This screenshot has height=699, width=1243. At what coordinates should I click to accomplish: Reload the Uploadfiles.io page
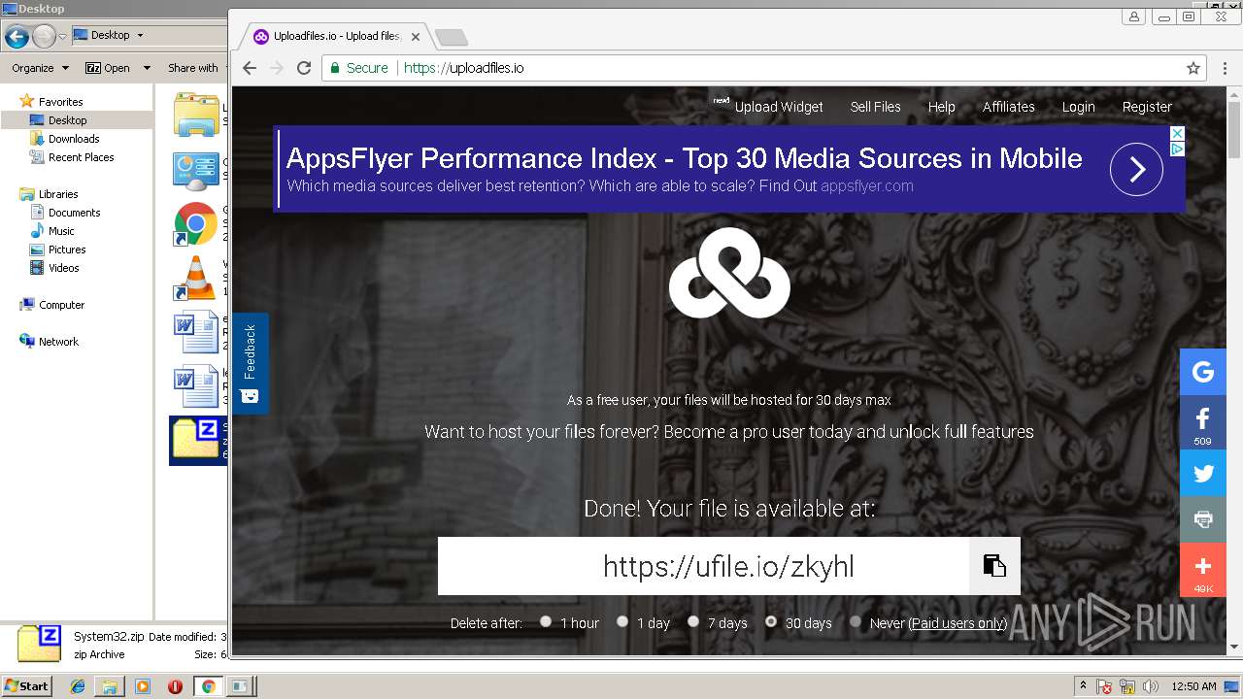(x=304, y=68)
